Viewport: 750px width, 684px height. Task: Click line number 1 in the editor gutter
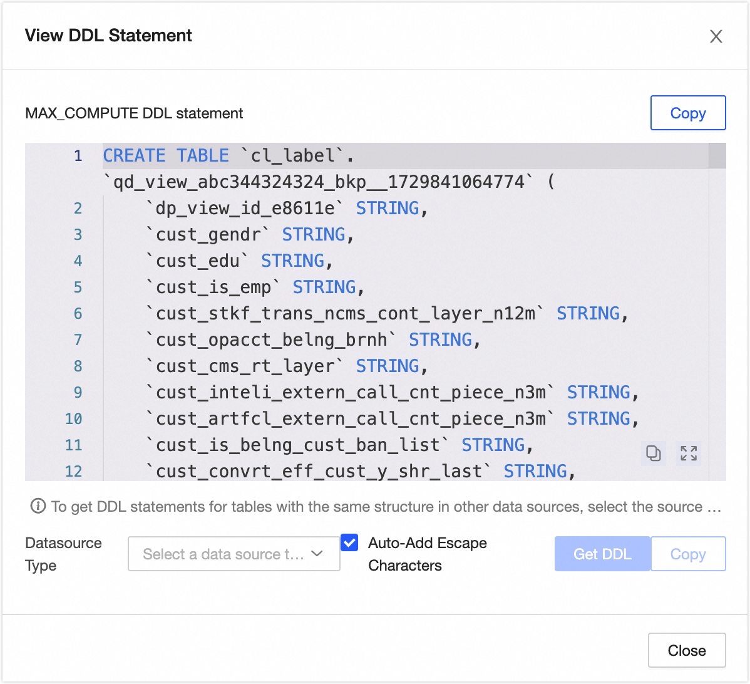[78, 156]
